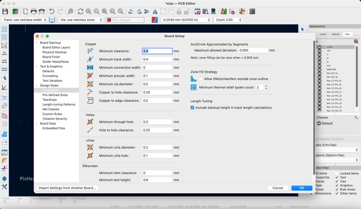Select Custom Rules in the setup tree
This screenshot has width=361, height=209.
[52, 114]
